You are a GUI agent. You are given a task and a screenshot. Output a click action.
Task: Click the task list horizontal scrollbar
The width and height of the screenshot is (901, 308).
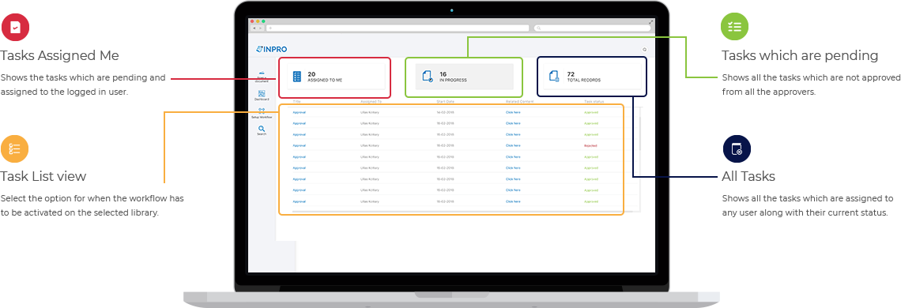462,212
